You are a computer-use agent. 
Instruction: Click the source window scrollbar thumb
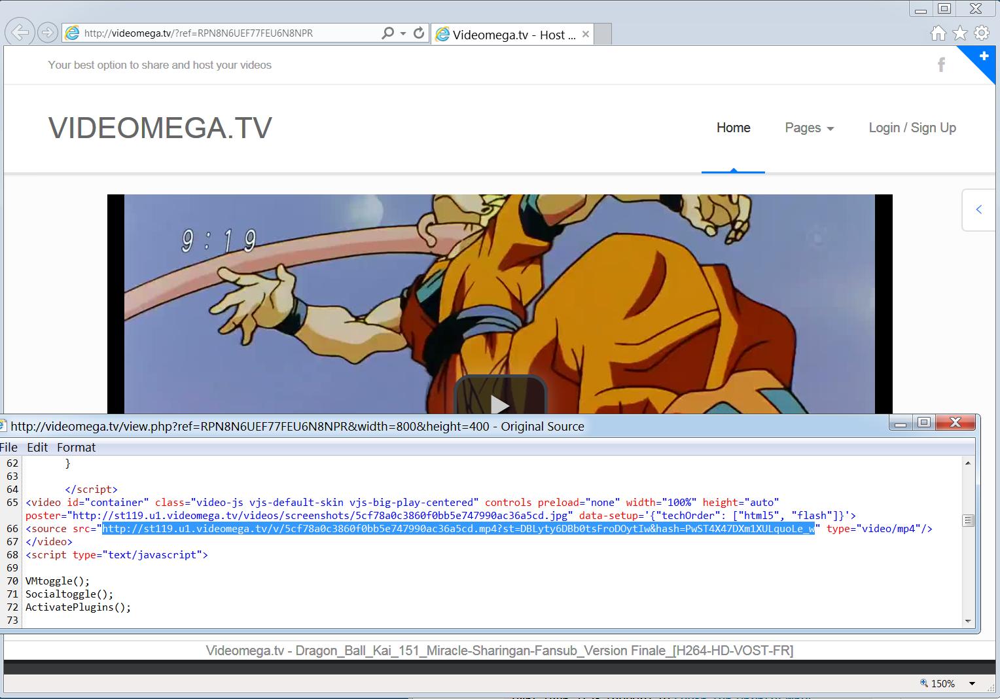pyautogui.click(x=968, y=520)
